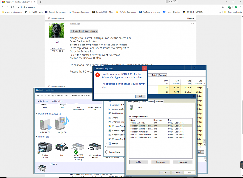
Task: Switch to the Security tab
Action: [x=150, y=102]
